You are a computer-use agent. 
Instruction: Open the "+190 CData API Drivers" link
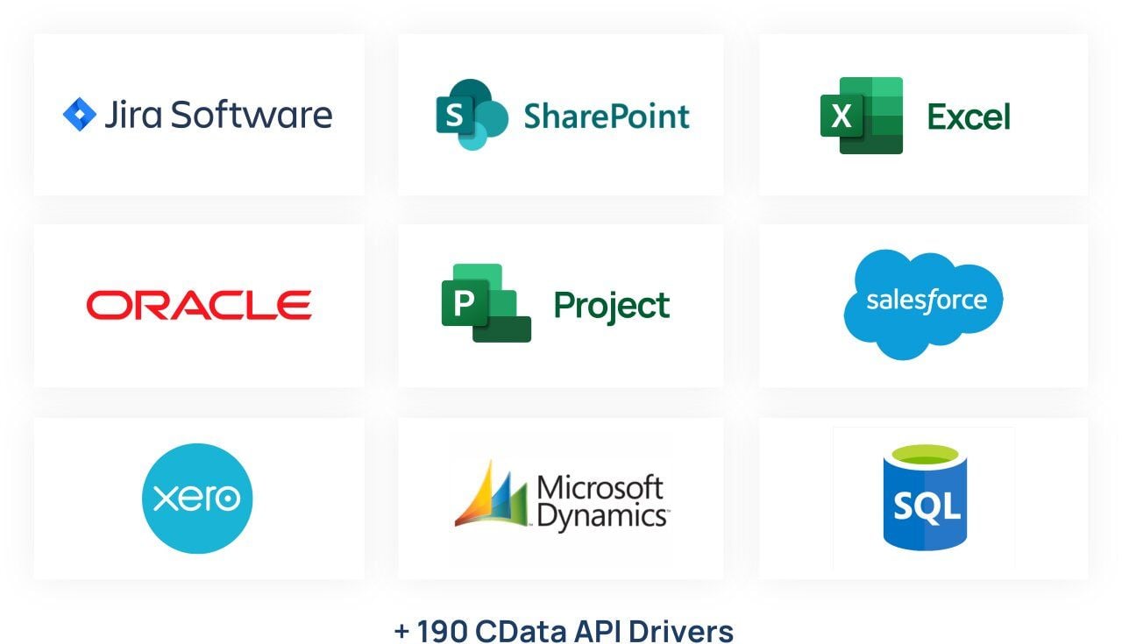coord(562,628)
